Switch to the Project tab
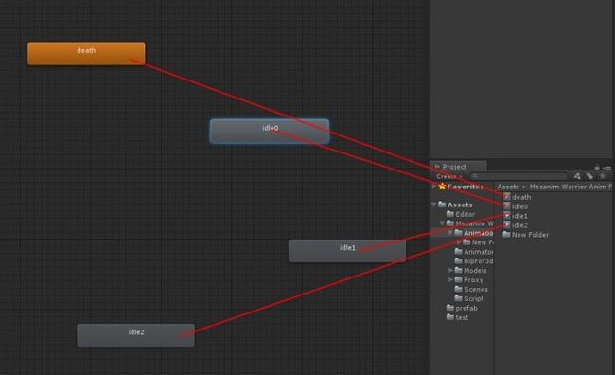The width and height of the screenshot is (615, 375). tap(458, 167)
